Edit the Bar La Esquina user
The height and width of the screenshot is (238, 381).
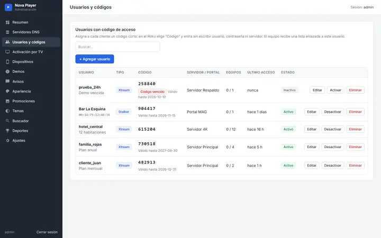pos(312,112)
